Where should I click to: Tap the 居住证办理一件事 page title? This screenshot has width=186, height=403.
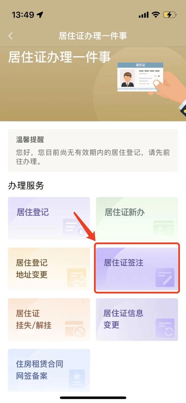[x=93, y=36]
